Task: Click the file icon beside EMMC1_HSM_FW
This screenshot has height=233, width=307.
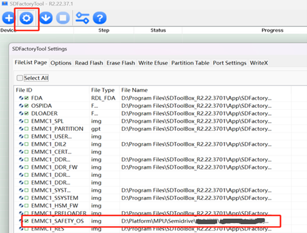Action: click(x=21, y=206)
